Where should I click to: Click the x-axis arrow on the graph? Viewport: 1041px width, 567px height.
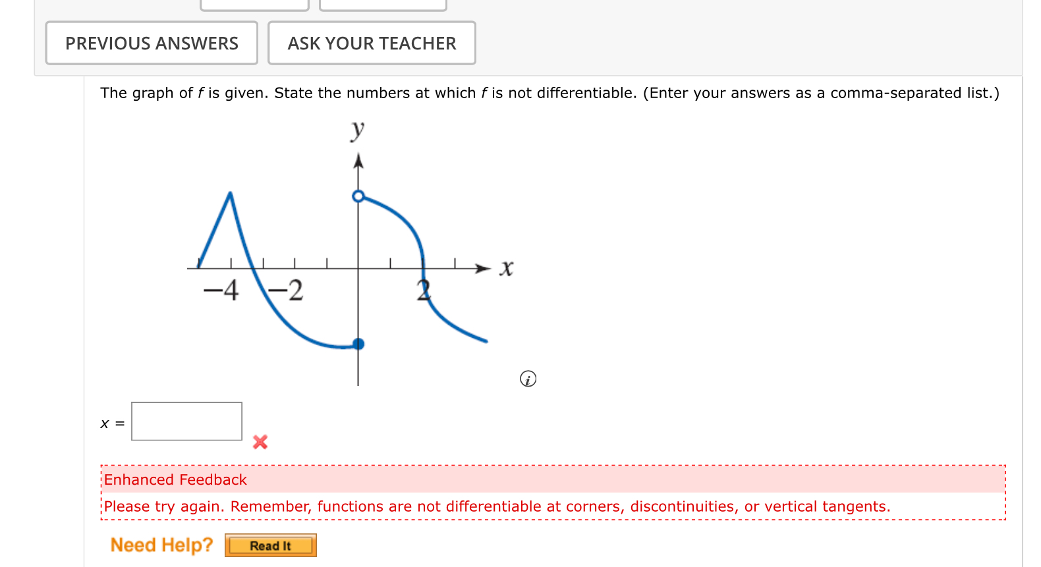(481, 268)
